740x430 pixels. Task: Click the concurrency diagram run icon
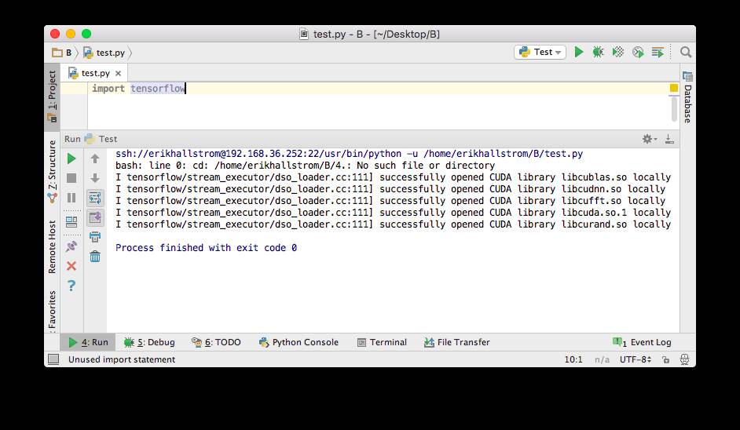(x=658, y=52)
